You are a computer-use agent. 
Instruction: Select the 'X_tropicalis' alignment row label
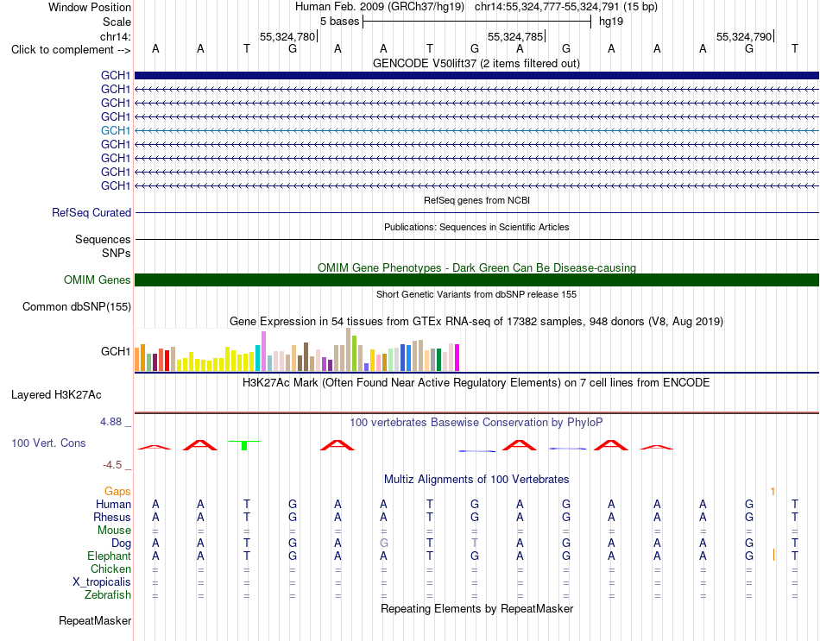pyautogui.click(x=102, y=582)
